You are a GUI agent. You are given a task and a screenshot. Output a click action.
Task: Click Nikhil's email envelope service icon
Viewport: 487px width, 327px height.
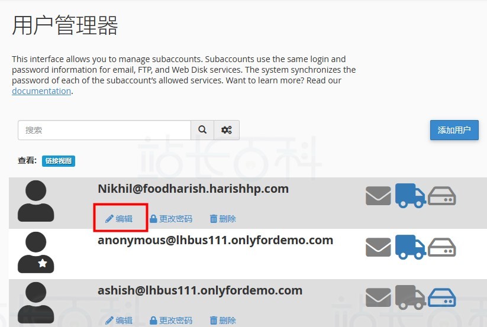[378, 196]
